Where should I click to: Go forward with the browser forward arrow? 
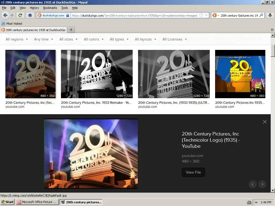pyautogui.click(x=12, y=15)
